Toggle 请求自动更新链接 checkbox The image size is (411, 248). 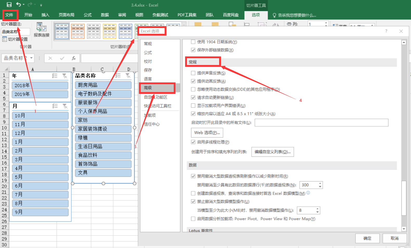(193, 97)
